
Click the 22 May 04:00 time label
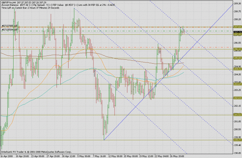click(161, 156)
